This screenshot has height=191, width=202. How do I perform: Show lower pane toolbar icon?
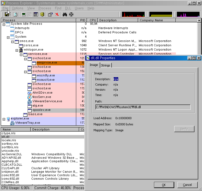[36, 15]
